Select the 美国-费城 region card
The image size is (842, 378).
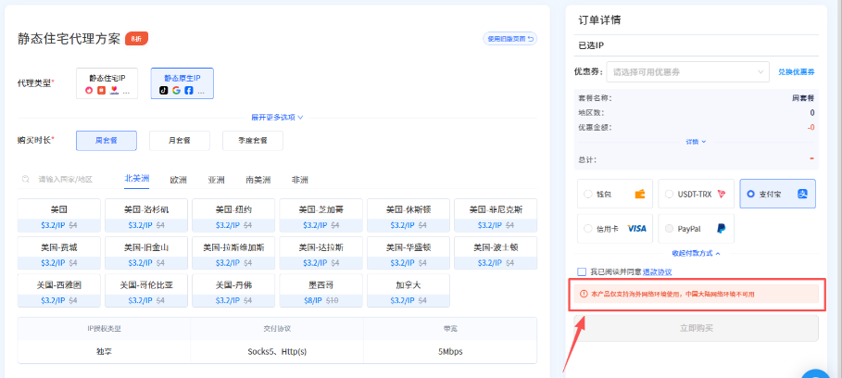coord(59,254)
